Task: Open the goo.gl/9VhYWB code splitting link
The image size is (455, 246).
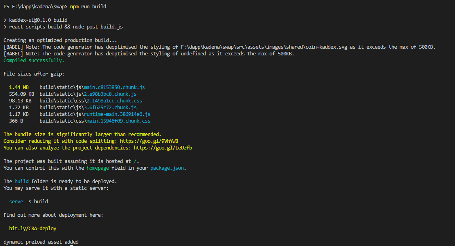Action: [x=149, y=141]
